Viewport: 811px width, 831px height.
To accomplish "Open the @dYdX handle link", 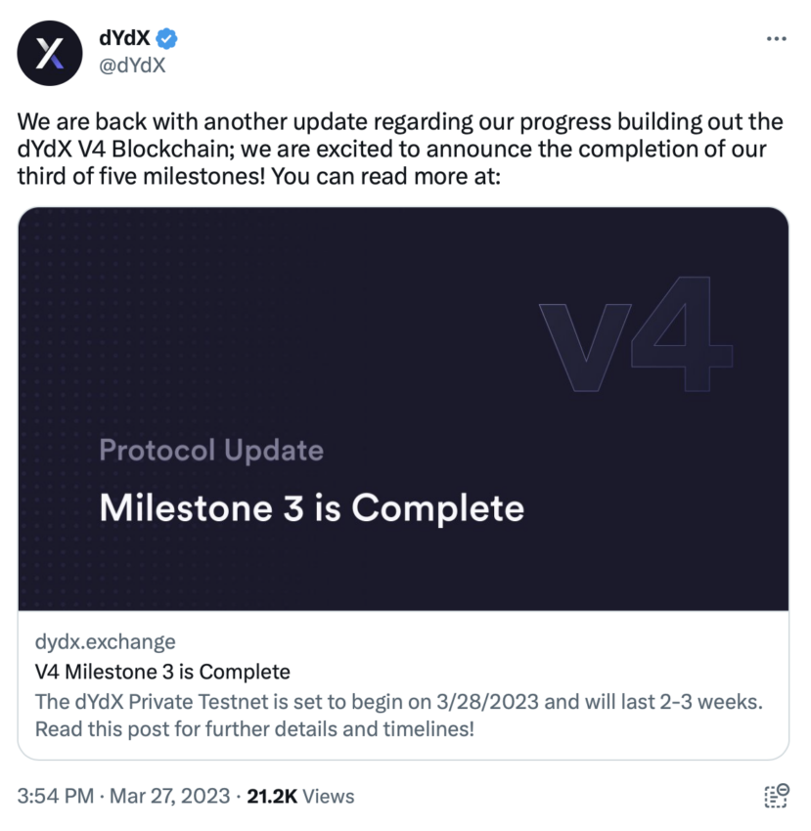I will (x=133, y=66).
